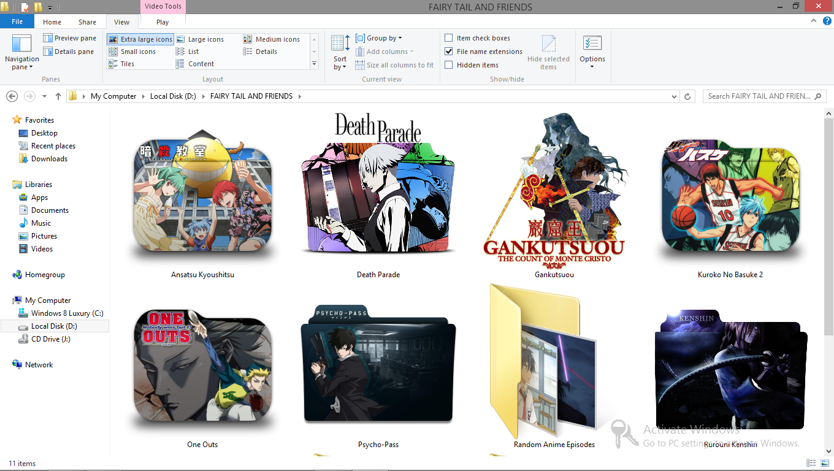Click the Navigation pane icon
The height and width of the screenshot is (471, 834).
coord(21,44)
